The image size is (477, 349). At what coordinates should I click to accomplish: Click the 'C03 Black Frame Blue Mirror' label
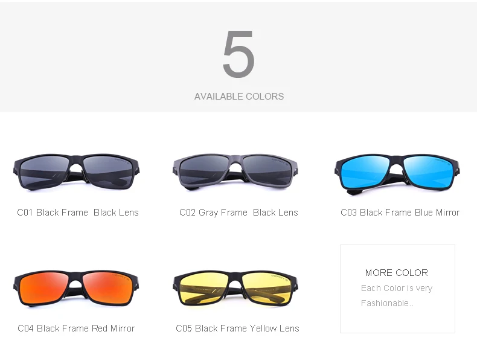click(x=400, y=213)
